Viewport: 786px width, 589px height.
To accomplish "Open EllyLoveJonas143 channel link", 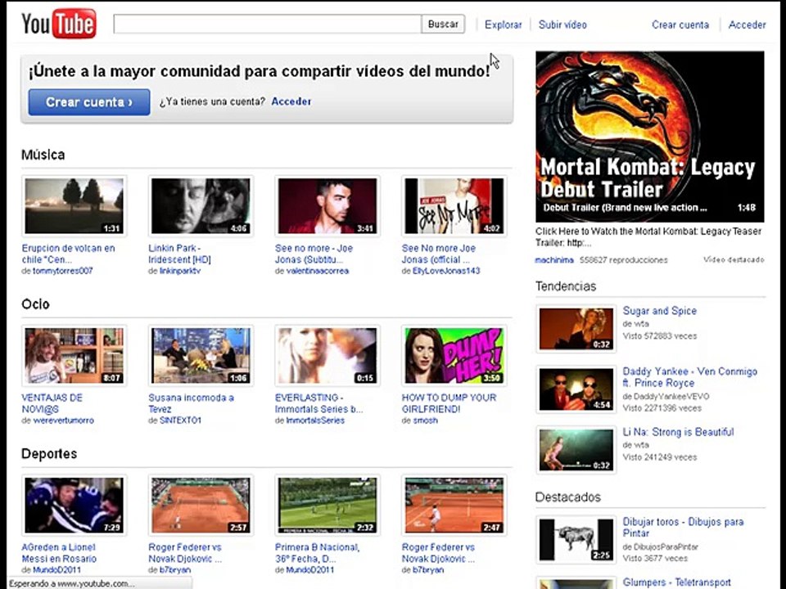I will 446,271.
